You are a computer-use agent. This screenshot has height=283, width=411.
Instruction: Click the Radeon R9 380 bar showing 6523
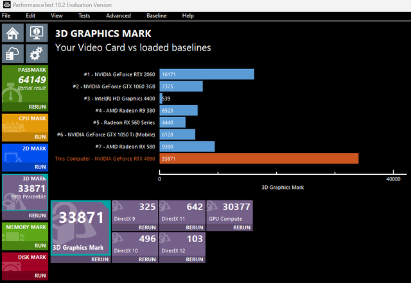[179, 110]
